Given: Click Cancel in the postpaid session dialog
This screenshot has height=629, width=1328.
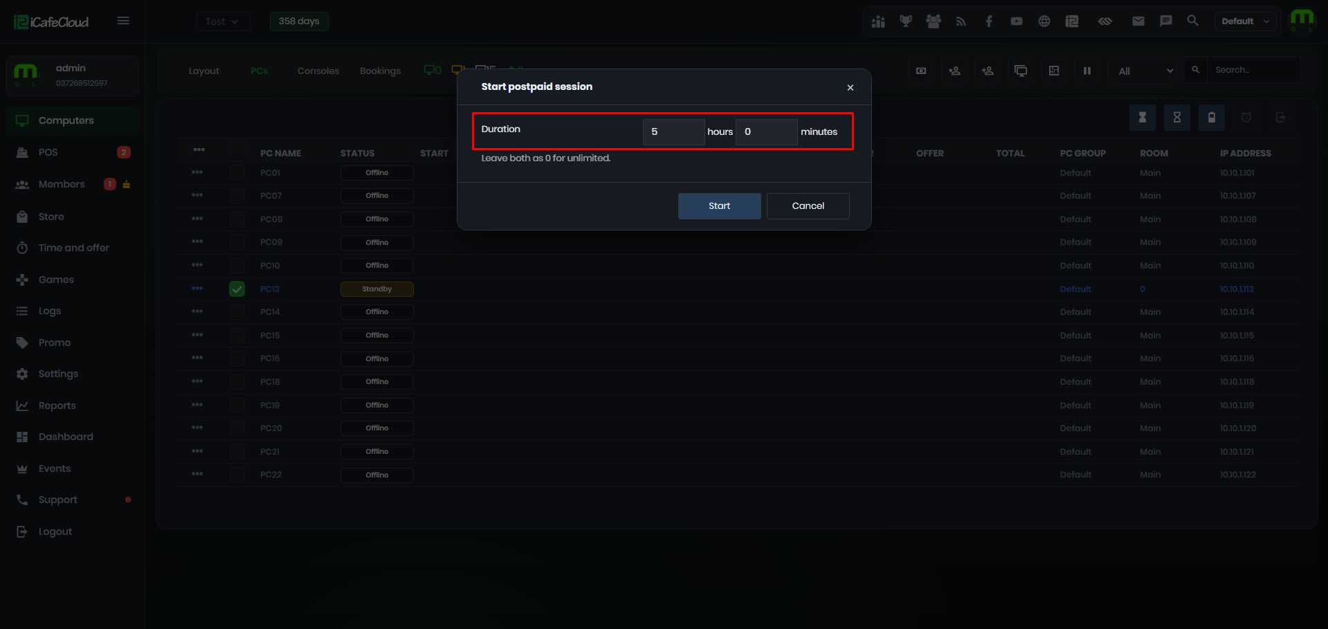Looking at the screenshot, I should [808, 206].
